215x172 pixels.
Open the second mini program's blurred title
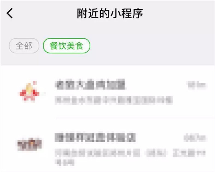point(95,138)
